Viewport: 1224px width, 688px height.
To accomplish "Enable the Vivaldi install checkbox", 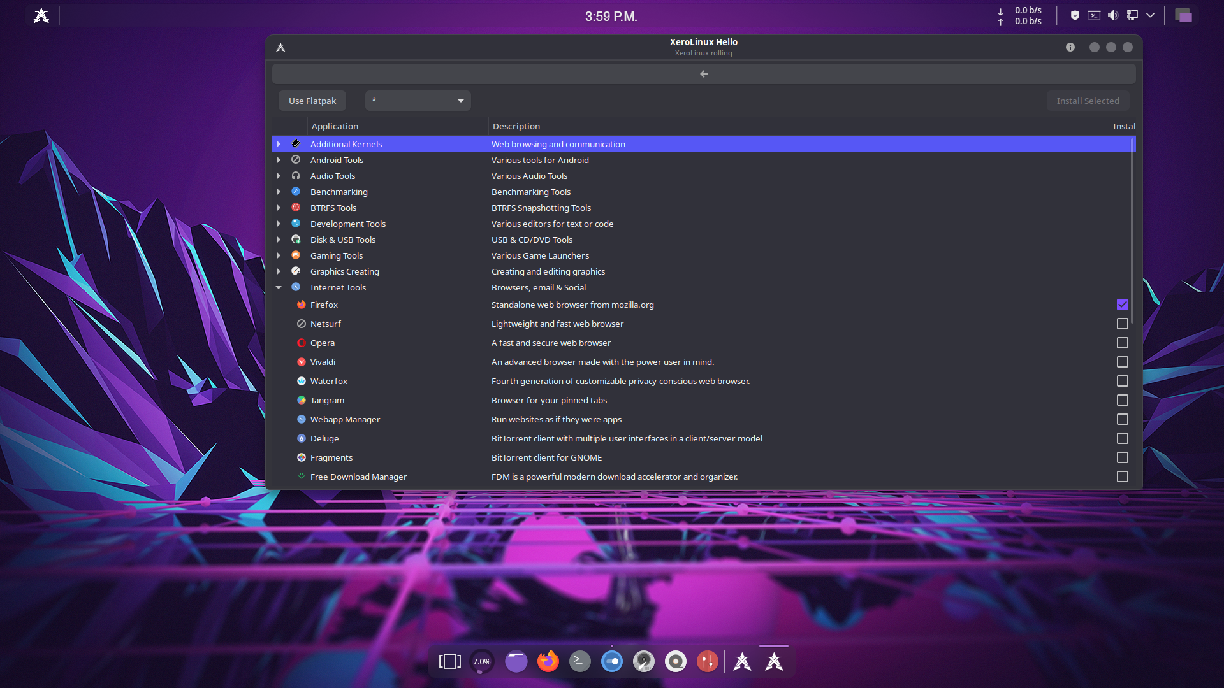I will [1123, 362].
